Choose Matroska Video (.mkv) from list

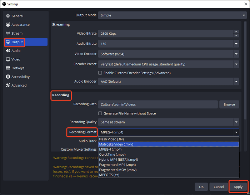168,144
